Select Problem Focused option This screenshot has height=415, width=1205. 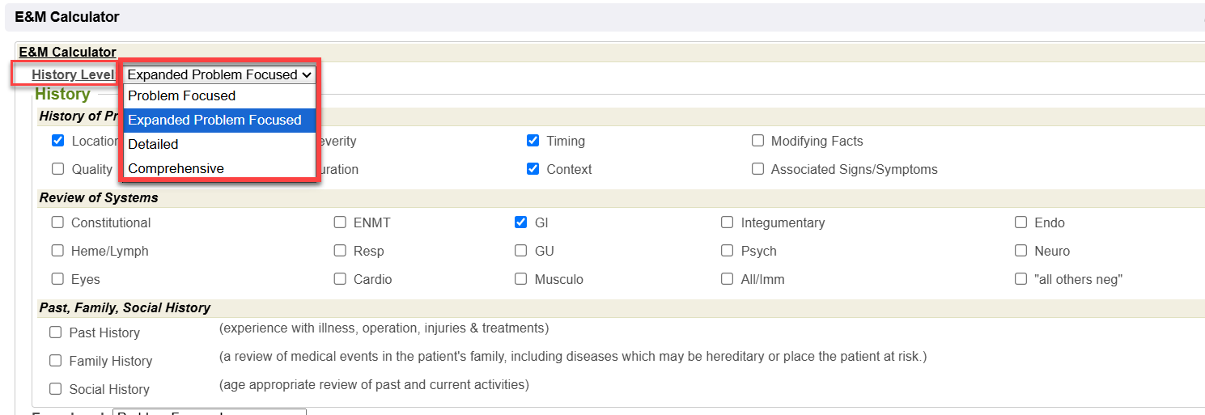coord(181,95)
